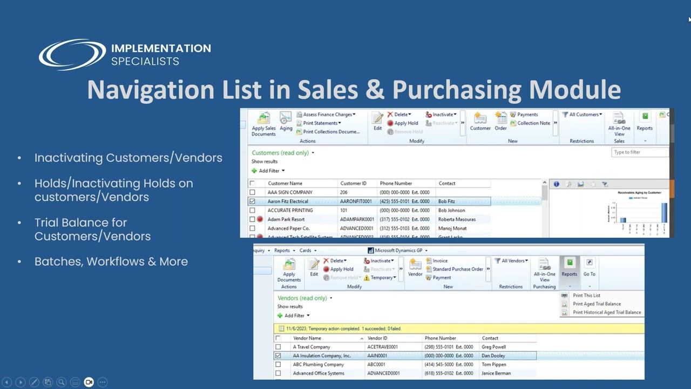Click the Type to filter field
Image resolution: width=691 pixels, height=389 pixels.
(x=640, y=152)
